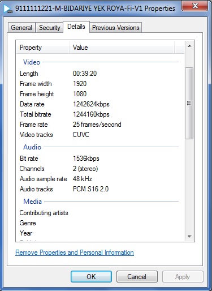The image size is (212, 291).
Task: Click the PCM S16 2.0 value
Action: tap(90, 189)
